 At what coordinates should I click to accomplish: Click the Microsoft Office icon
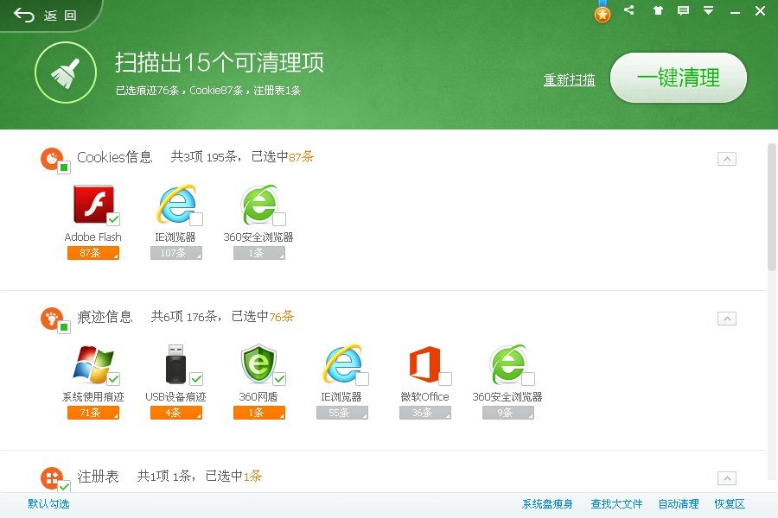point(425,364)
